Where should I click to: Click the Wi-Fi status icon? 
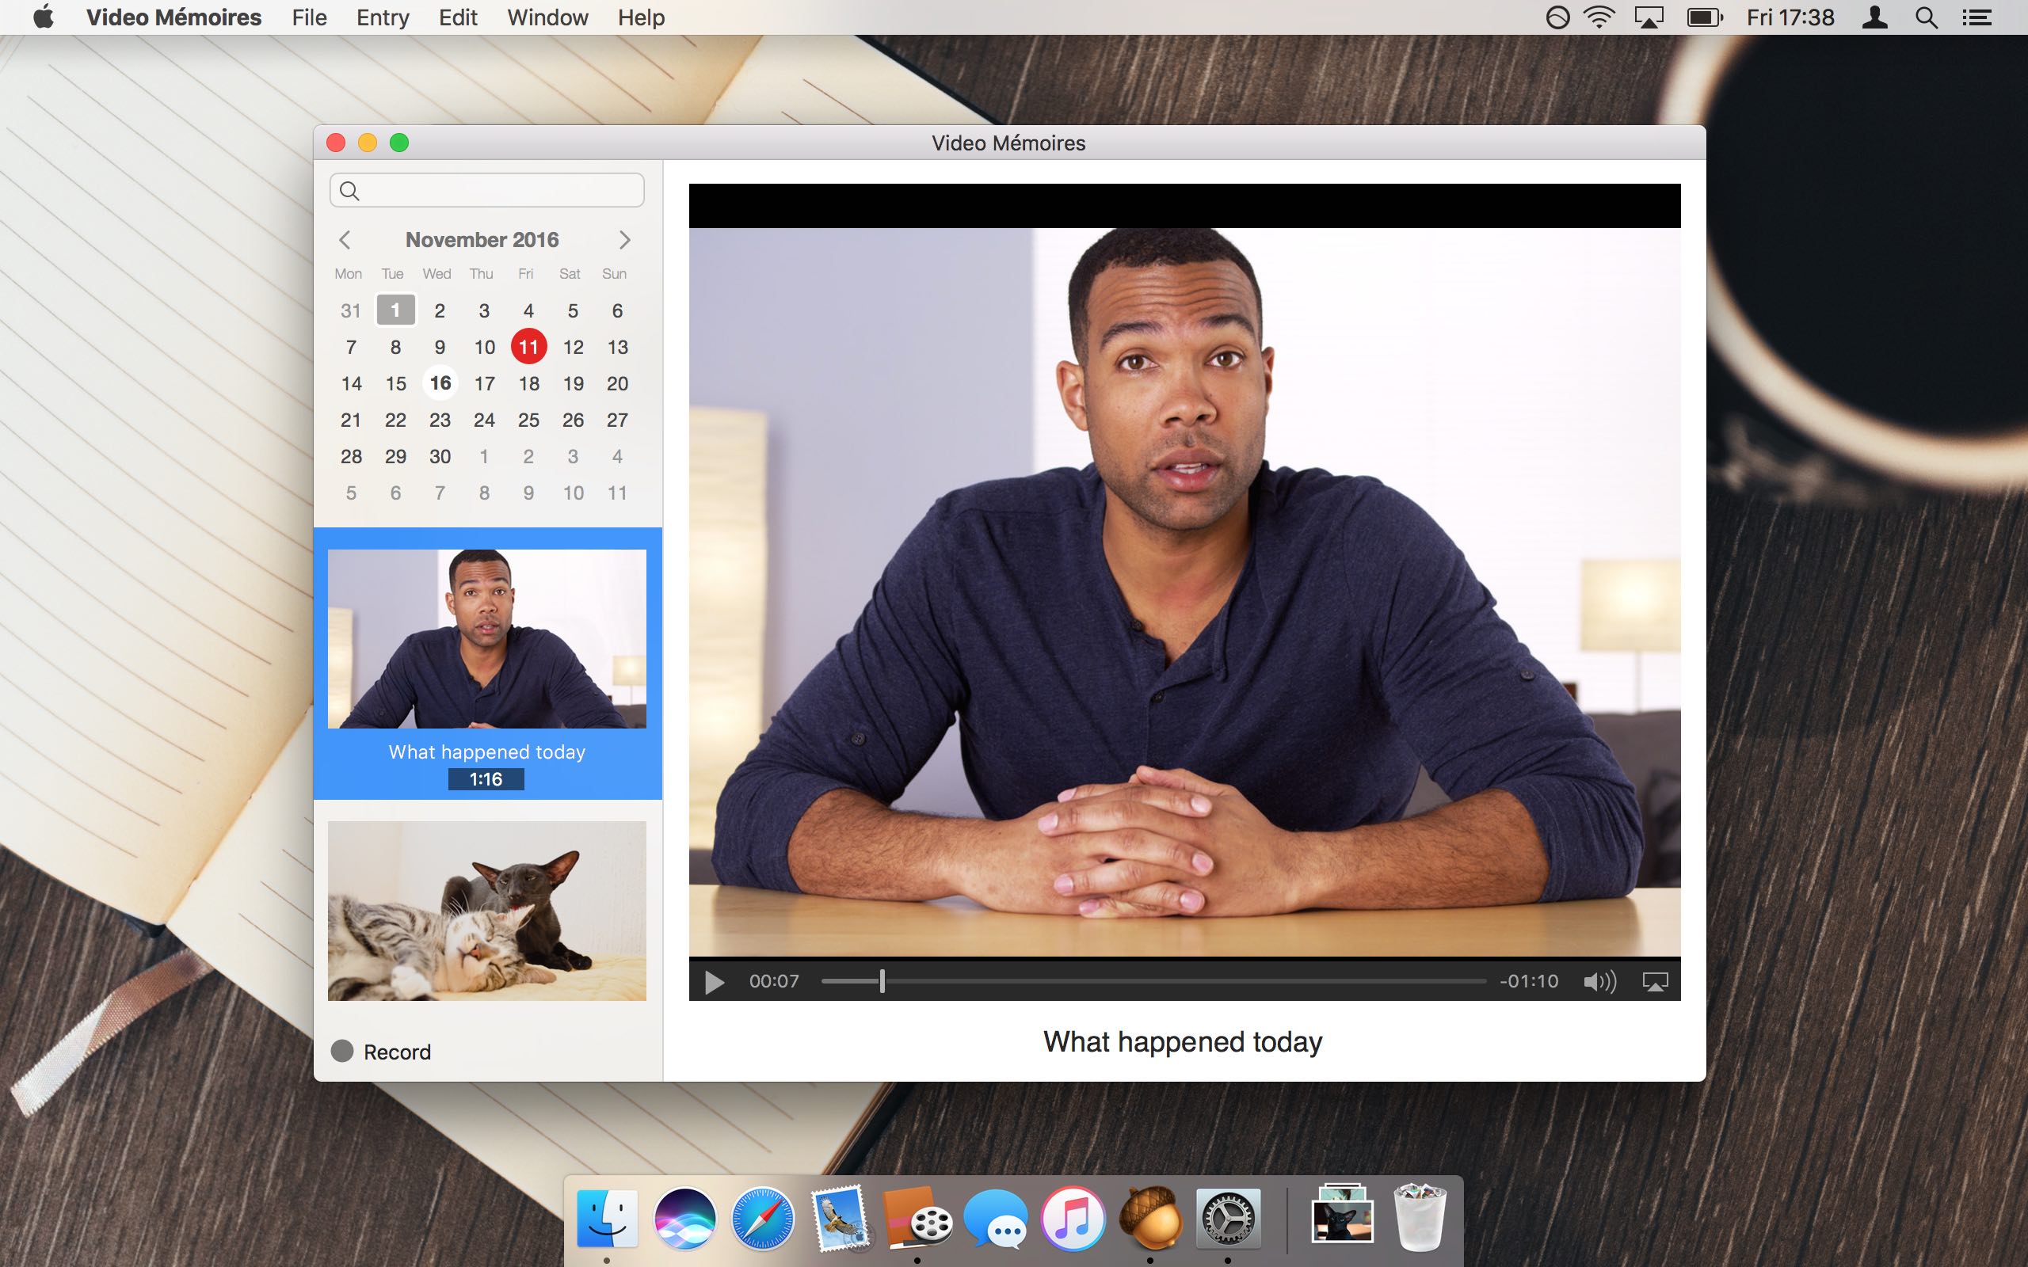point(1596,17)
